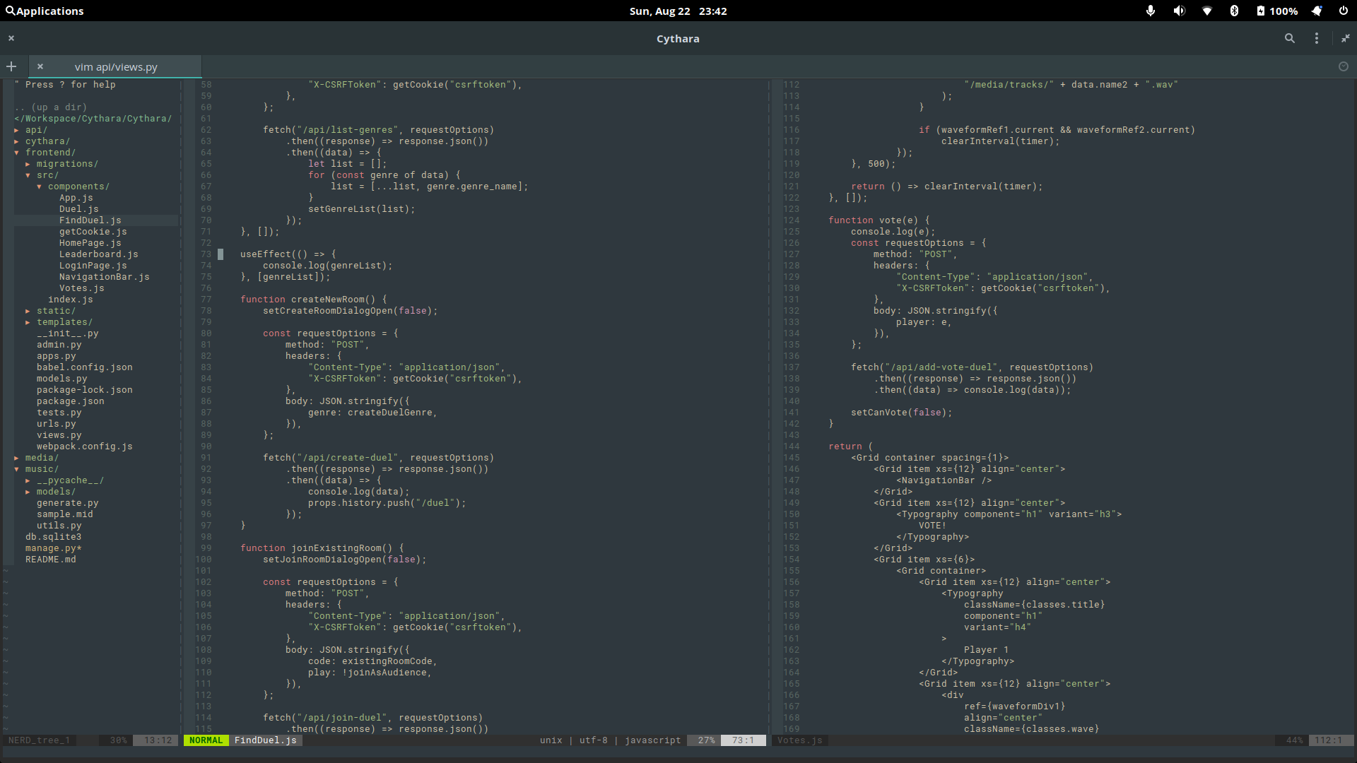
Task: Click the date and time clock
Action: point(678,11)
